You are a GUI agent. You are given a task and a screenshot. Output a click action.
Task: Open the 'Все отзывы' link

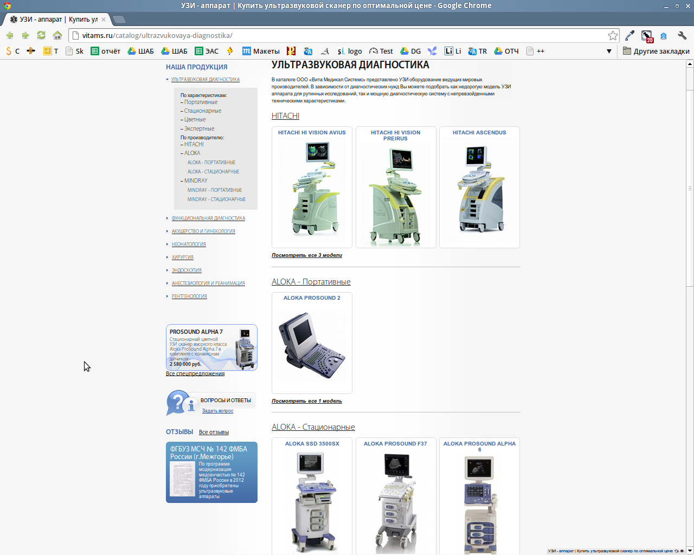(x=214, y=432)
